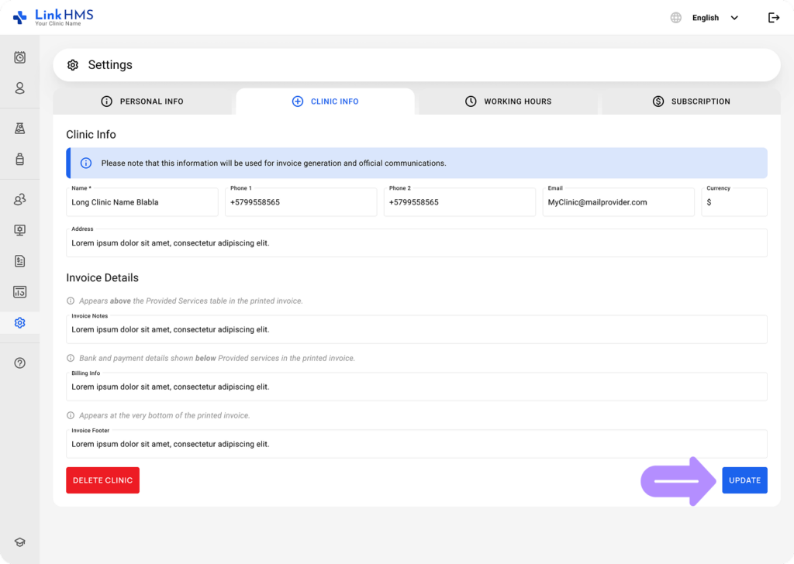View reports using the chart icon
794x564 pixels.
click(x=19, y=292)
